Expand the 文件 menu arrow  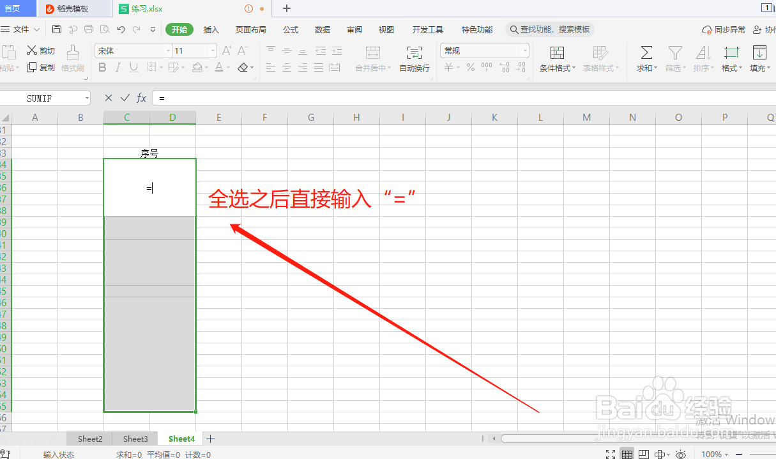click(x=36, y=29)
